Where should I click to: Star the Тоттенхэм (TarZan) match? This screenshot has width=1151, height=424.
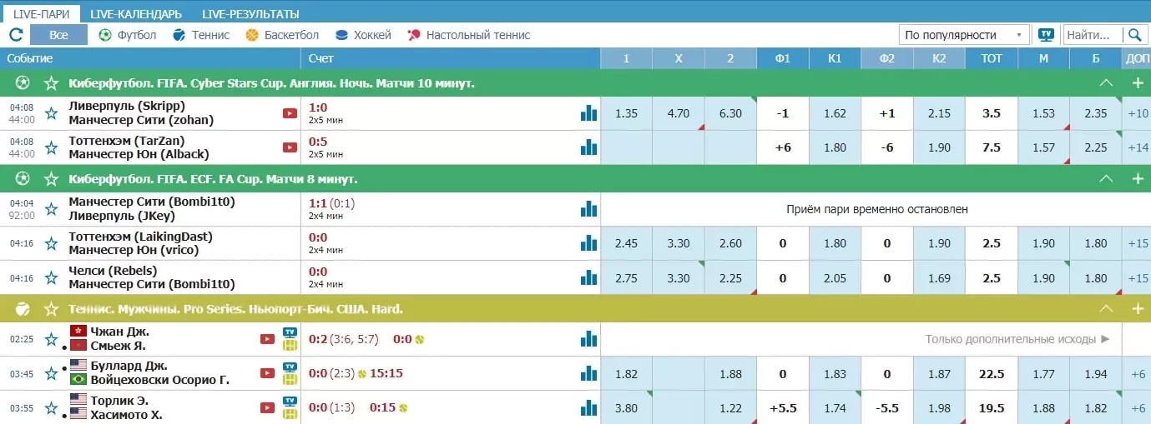click(52, 147)
